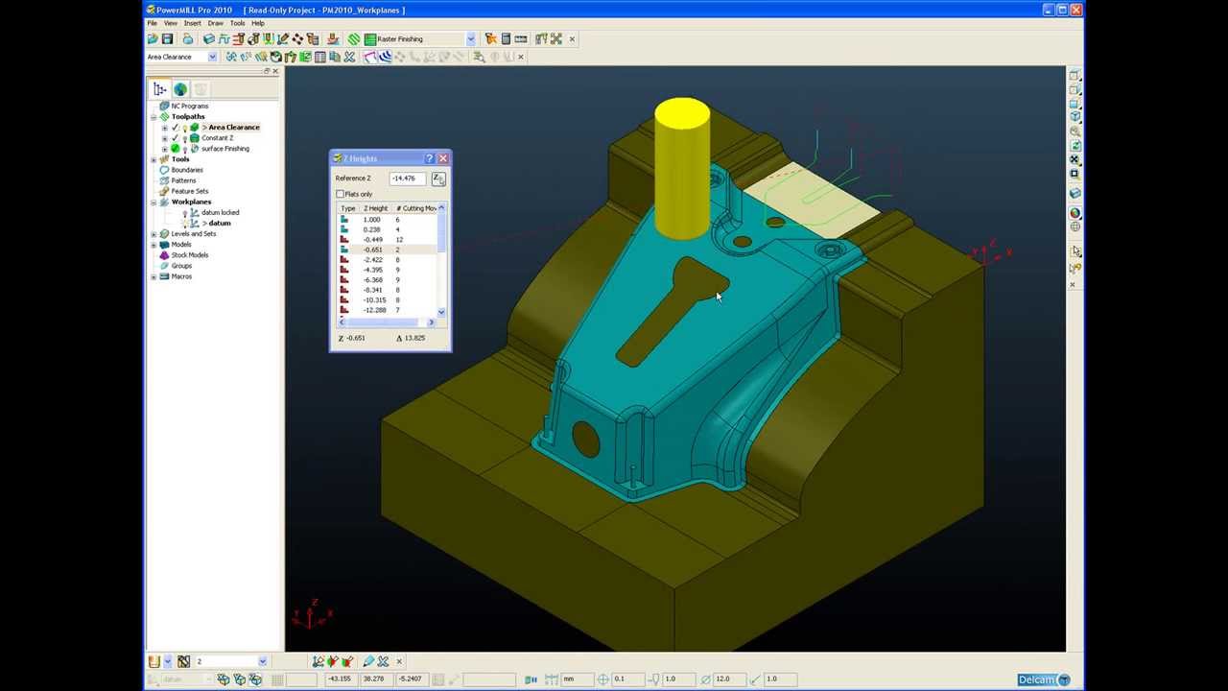The image size is (1228, 691).
Task: Expand the Levels and Sets node
Action: tap(153, 234)
